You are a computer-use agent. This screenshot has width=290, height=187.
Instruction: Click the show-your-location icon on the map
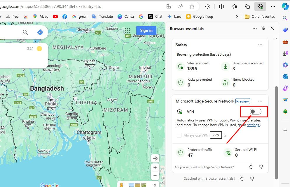pos(155,158)
